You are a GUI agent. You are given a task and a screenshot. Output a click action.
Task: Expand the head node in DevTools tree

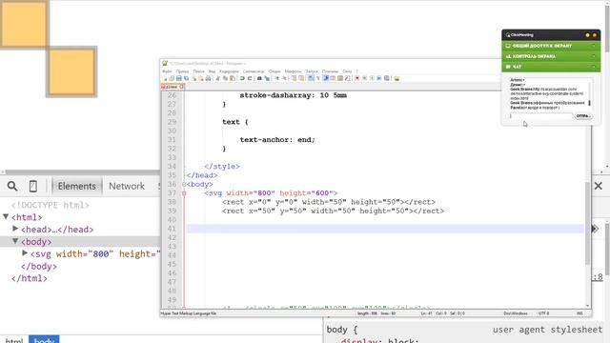pyautogui.click(x=15, y=229)
